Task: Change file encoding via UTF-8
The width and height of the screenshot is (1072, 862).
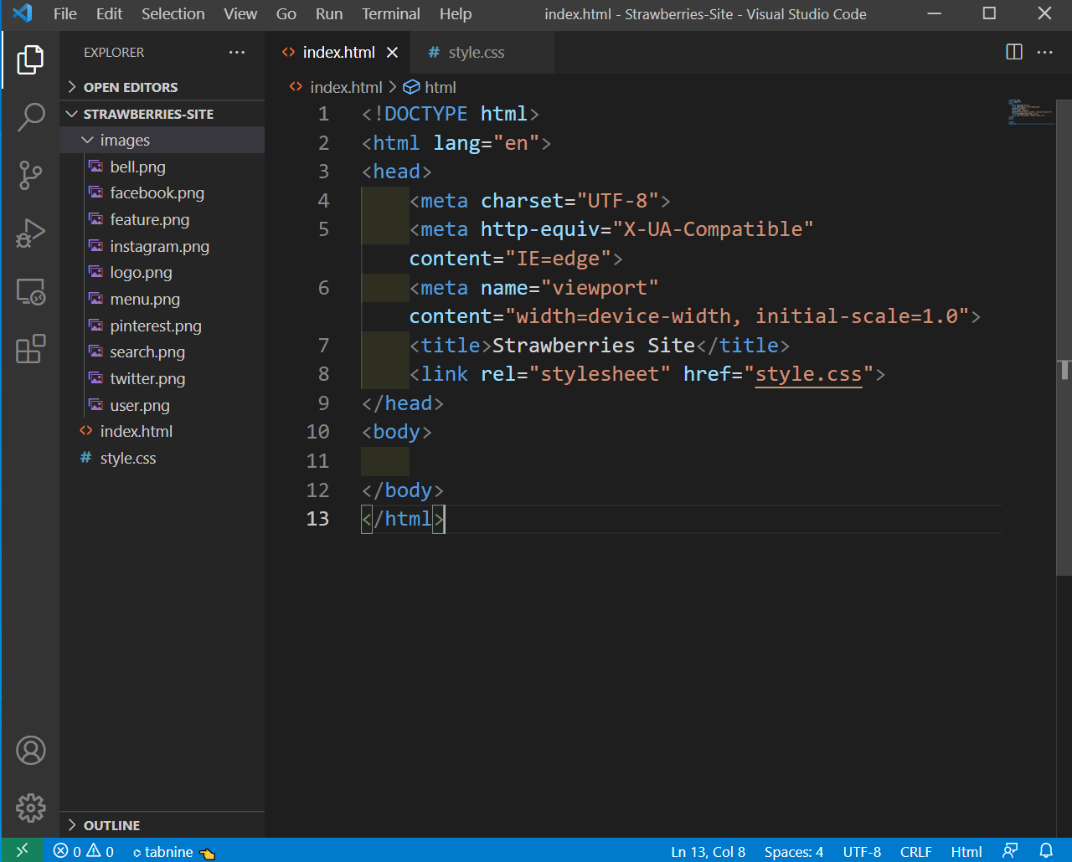Action: click(862, 851)
